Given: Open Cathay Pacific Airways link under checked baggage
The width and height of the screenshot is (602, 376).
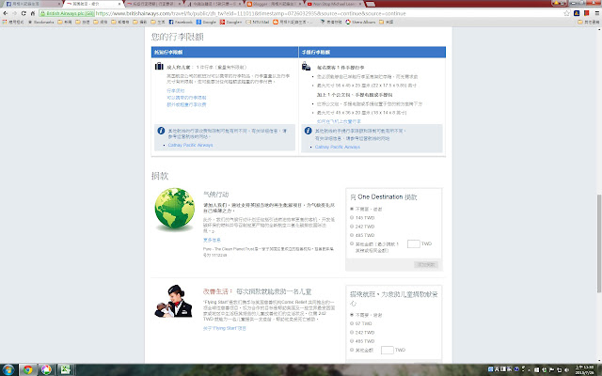Looking at the screenshot, I should (x=190, y=145).
